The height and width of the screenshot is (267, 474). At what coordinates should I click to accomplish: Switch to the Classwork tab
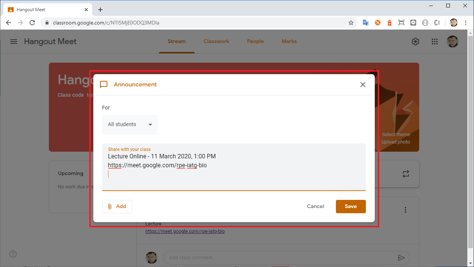(216, 42)
